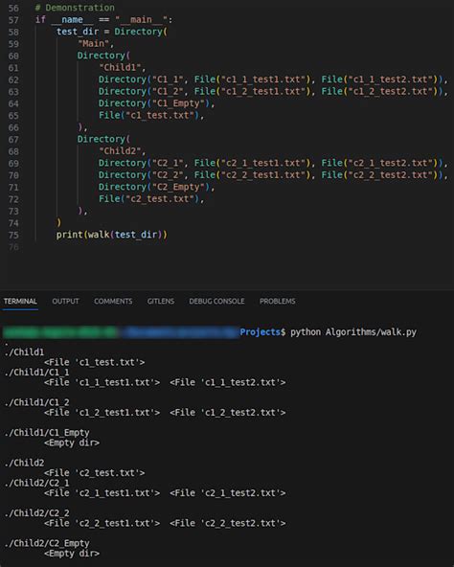Click './Child2/C2_Empty' terminal output line

coord(47,543)
